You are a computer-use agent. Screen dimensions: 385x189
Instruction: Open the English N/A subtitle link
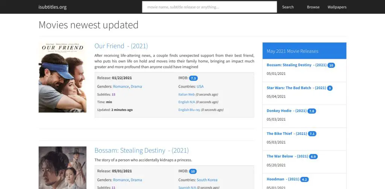[x=186, y=102]
